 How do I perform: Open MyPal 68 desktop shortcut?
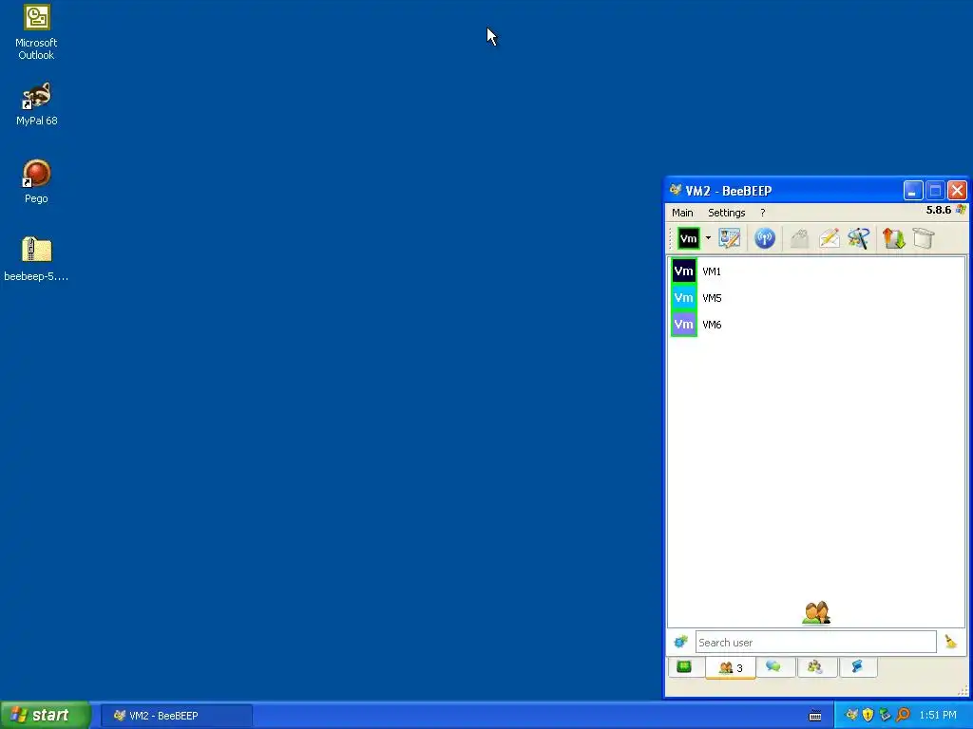pyautogui.click(x=37, y=104)
